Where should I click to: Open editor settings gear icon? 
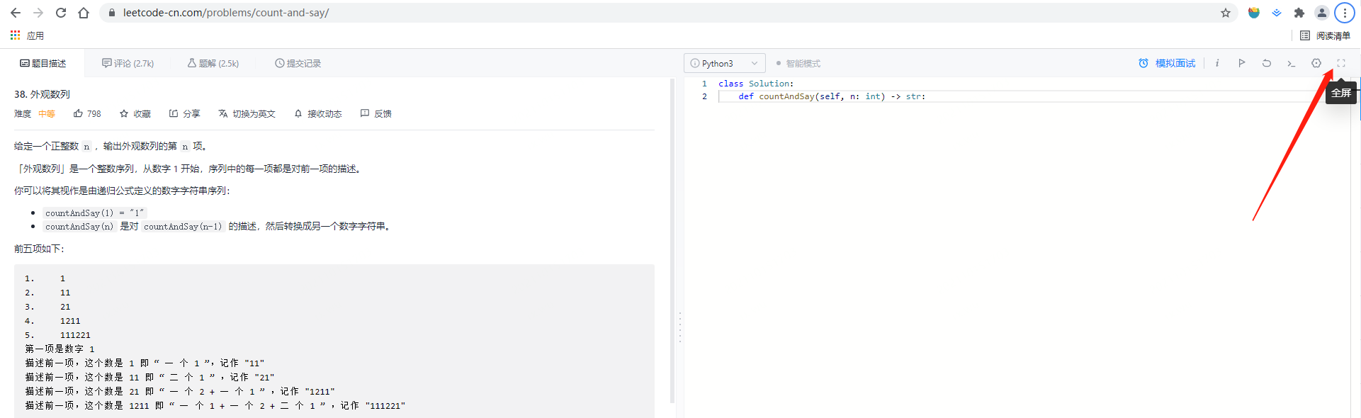coord(1316,63)
